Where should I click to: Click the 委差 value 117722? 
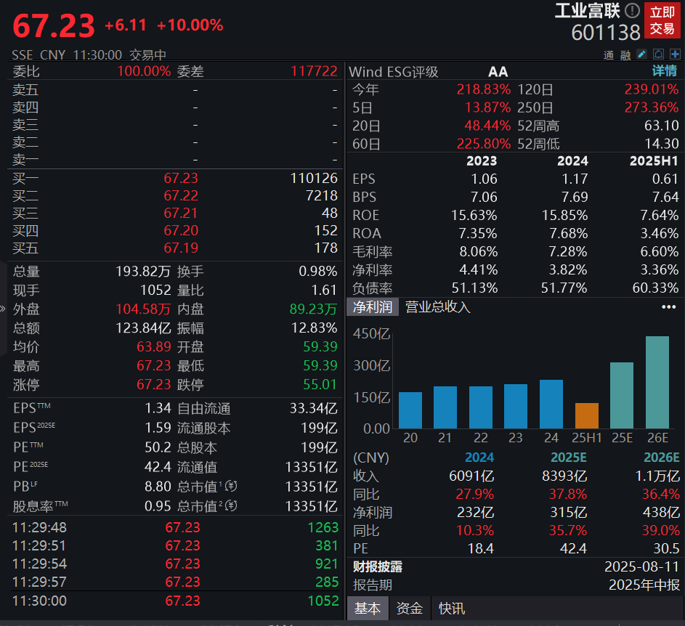[314, 71]
